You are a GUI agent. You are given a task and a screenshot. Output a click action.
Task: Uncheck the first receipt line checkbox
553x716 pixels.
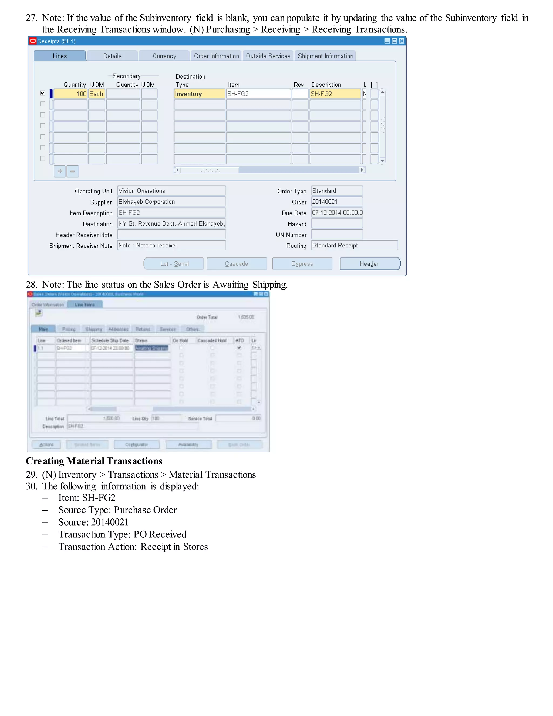(x=43, y=93)
